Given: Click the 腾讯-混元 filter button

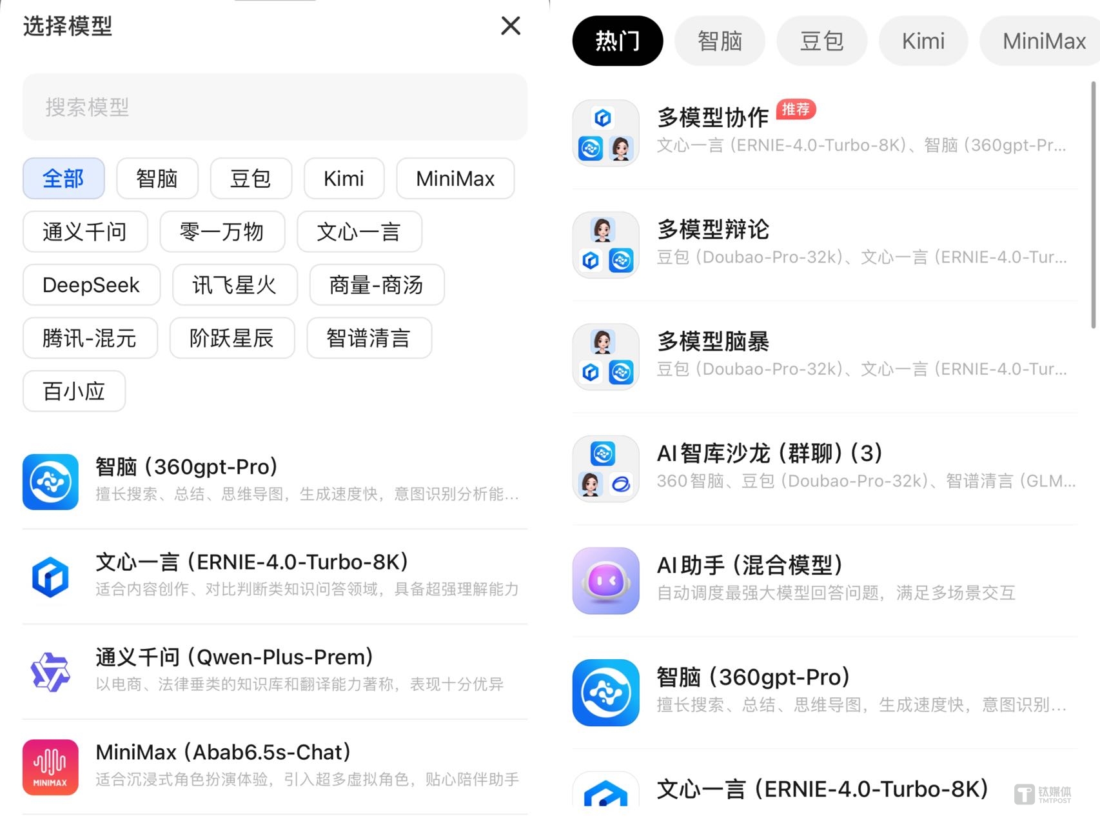Looking at the screenshot, I should 90,338.
